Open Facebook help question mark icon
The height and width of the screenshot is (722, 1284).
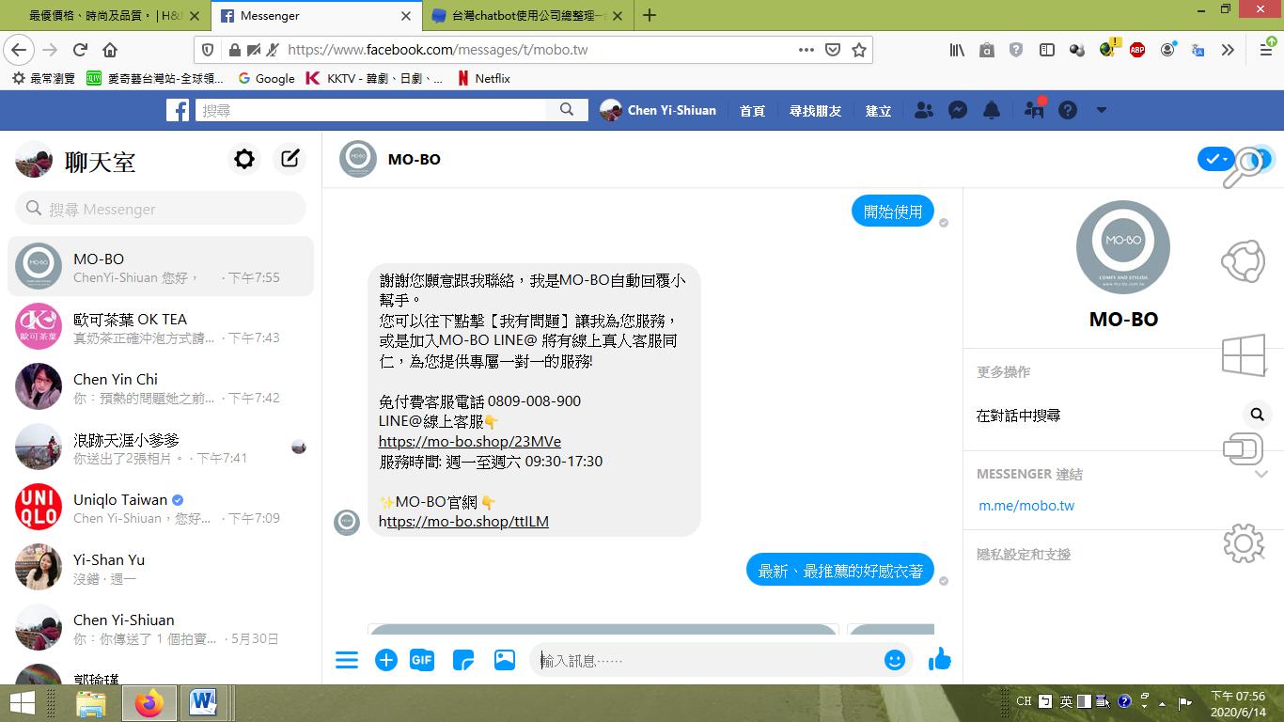(x=1068, y=110)
